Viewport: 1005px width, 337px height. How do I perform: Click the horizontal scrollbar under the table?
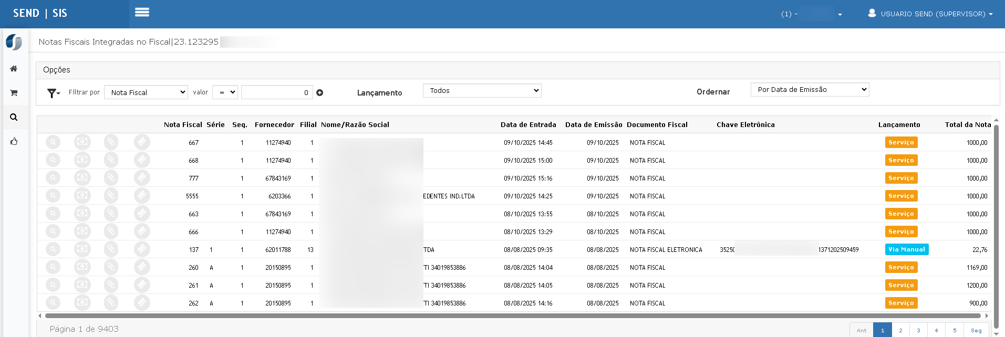(512, 316)
